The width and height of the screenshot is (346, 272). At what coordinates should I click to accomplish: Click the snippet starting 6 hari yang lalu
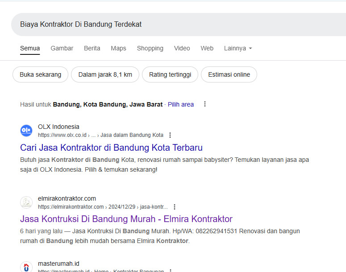coord(160,236)
